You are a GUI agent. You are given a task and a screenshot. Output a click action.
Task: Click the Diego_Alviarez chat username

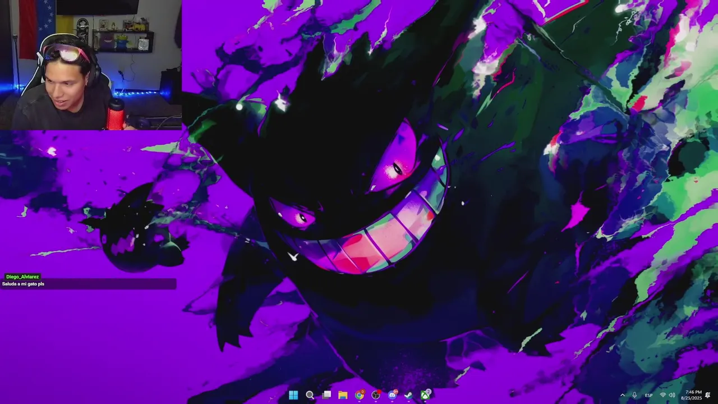point(22,277)
